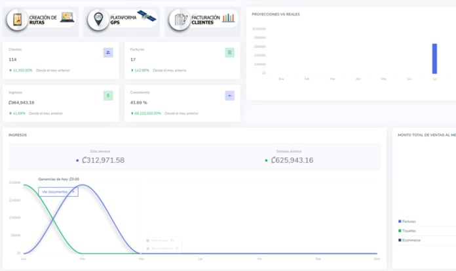Open the Creación de Rutas banner

click(x=41, y=21)
